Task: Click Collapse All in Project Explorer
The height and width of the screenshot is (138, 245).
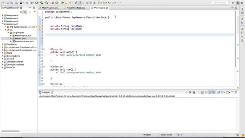Action: click(21, 12)
